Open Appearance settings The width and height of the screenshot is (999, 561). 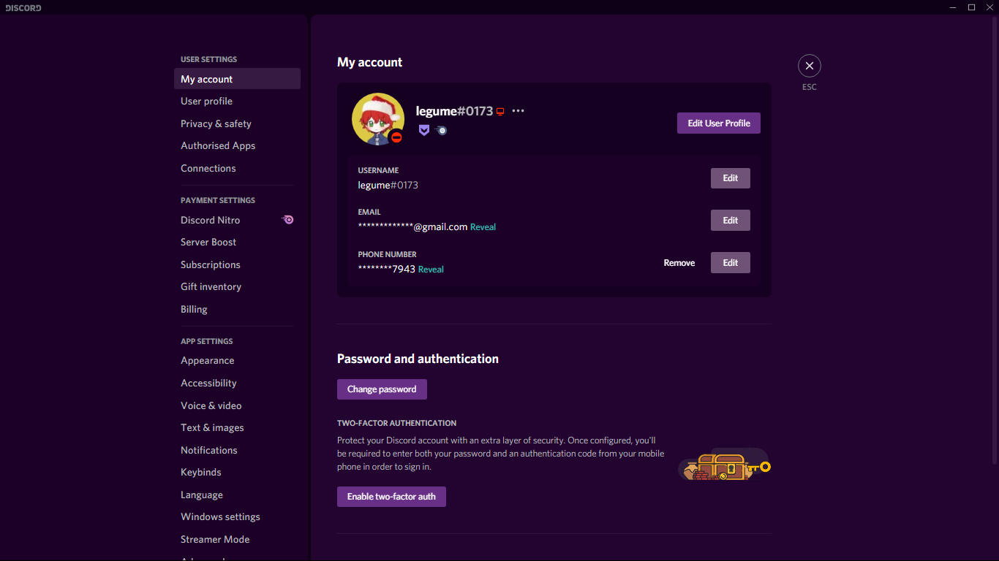(237, 360)
